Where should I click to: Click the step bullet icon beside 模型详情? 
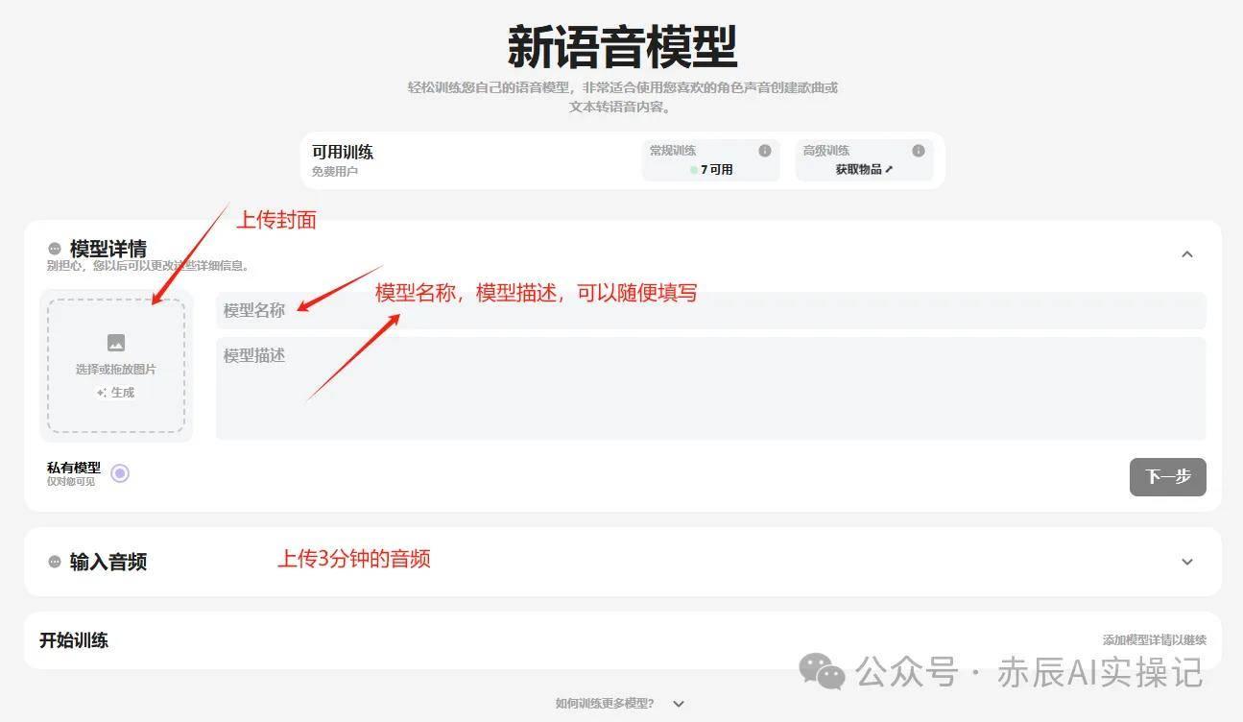55,249
